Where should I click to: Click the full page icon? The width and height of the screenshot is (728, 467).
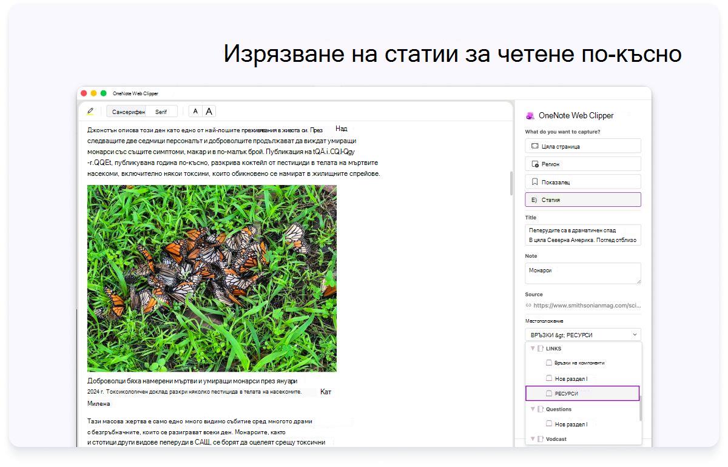point(535,146)
